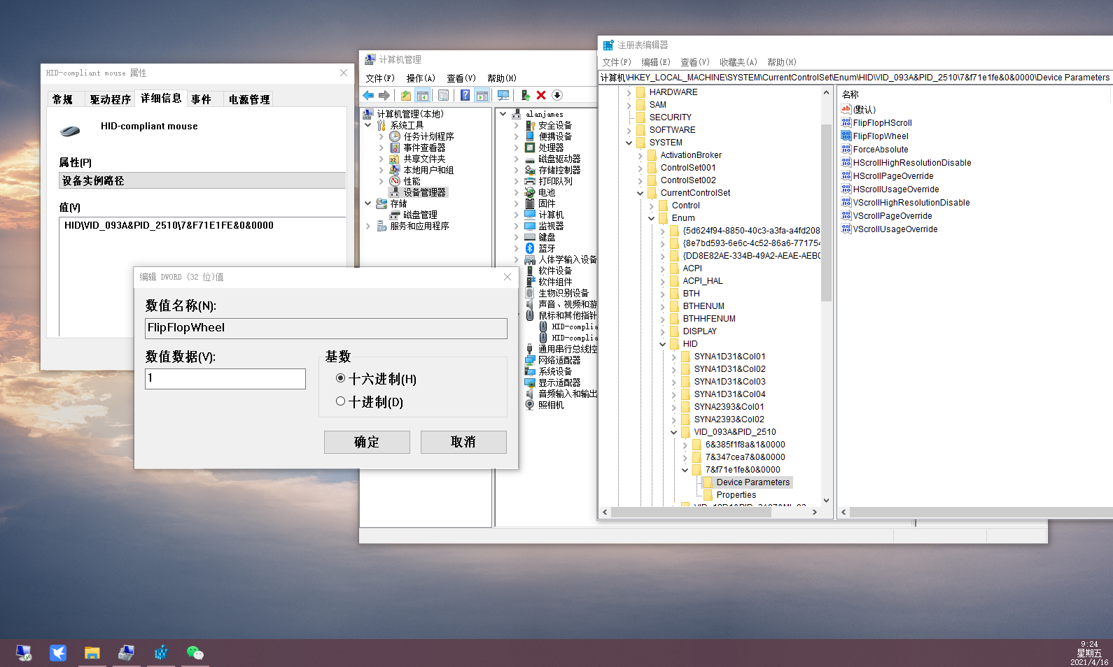
Task: Click Registry Editor cube icon in taskbar
Action: [x=161, y=653]
